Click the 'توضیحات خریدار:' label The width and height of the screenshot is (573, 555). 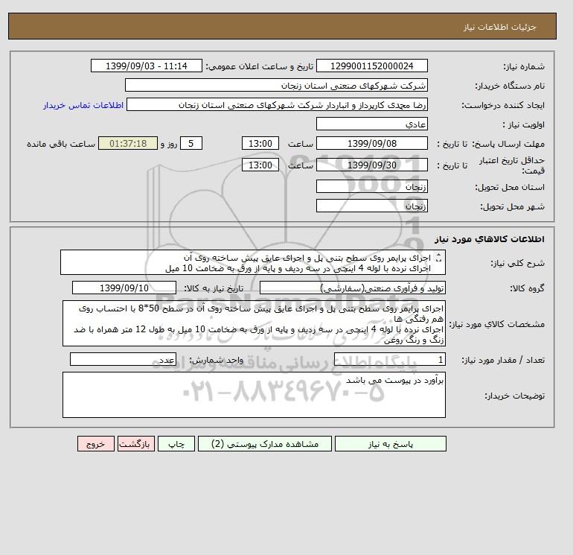tap(515, 396)
